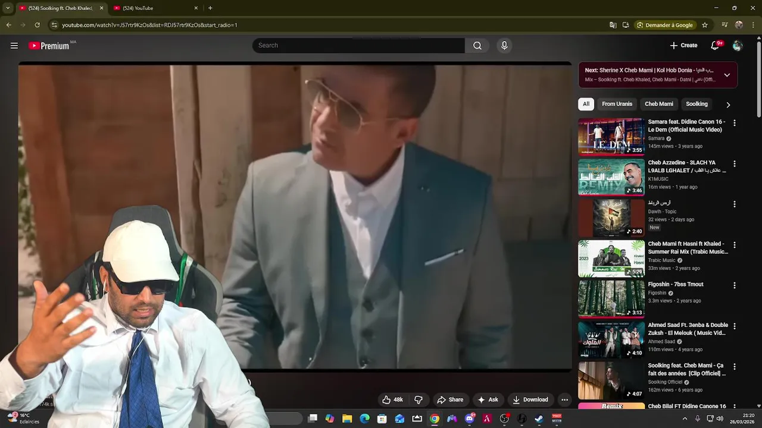The image size is (762, 428).
Task: Open the Trabic Music channel name
Action: click(x=661, y=260)
